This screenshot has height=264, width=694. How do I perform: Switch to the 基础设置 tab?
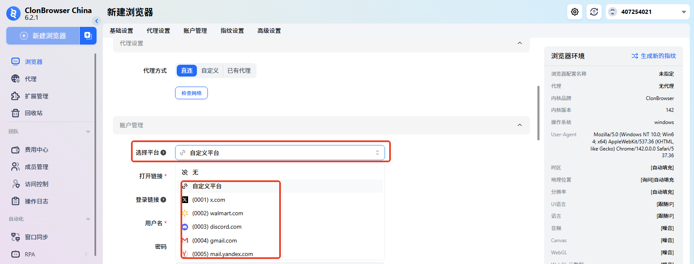(x=121, y=31)
